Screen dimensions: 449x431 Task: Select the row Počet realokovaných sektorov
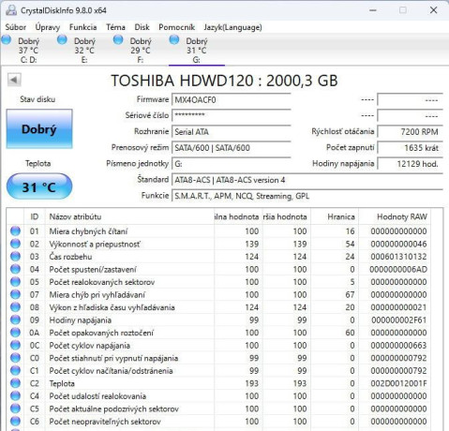point(218,282)
